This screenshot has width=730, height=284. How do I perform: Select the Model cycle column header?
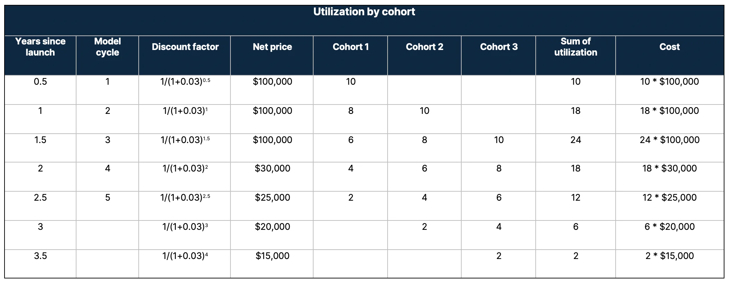point(107,47)
